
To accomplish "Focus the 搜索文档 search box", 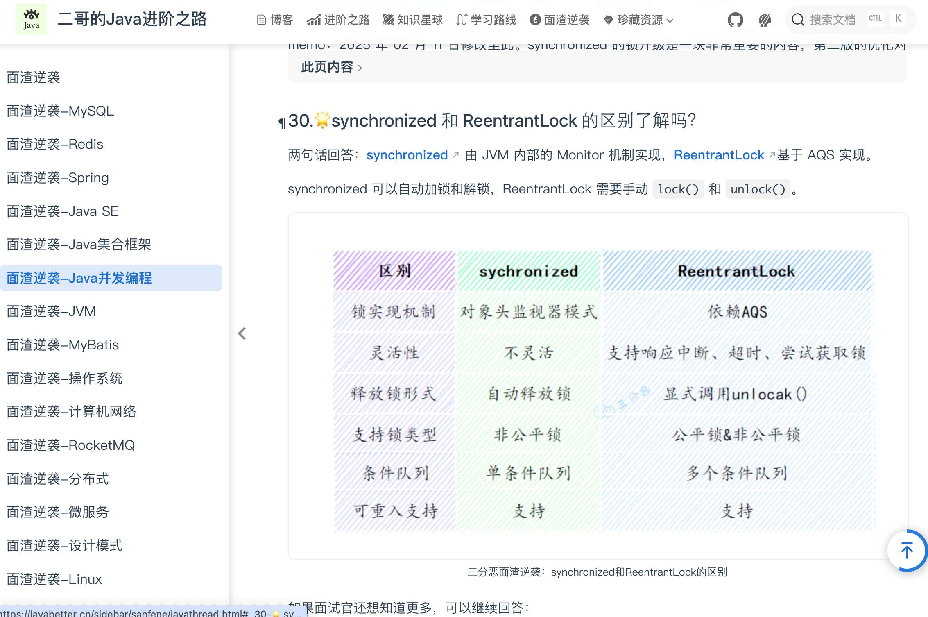I will pyautogui.click(x=833, y=20).
